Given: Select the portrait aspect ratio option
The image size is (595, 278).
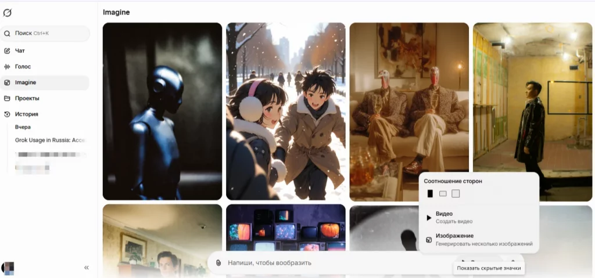Looking at the screenshot, I should click(x=430, y=193).
